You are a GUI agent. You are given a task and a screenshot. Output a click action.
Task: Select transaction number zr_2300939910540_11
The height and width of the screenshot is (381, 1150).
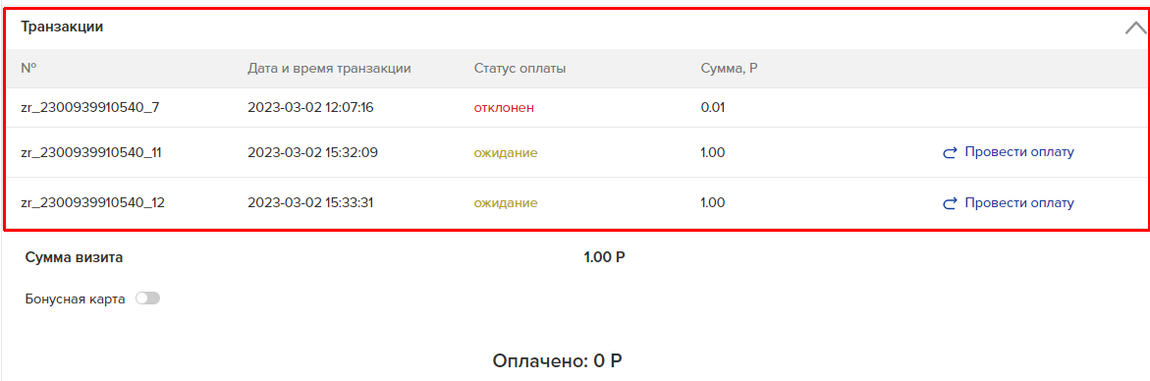click(x=91, y=153)
